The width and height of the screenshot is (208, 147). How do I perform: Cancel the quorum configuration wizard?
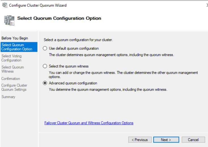point(193,140)
